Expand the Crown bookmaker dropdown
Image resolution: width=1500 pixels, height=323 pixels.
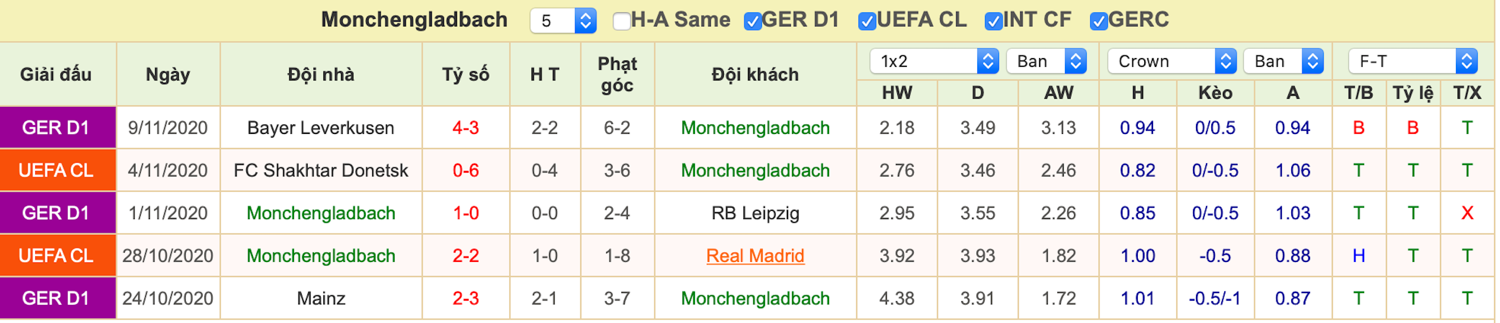pyautogui.click(x=1172, y=61)
